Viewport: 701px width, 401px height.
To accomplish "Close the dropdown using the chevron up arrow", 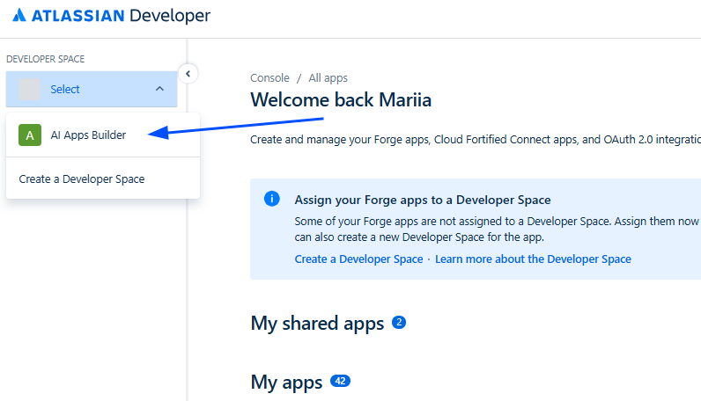I will click(x=159, y=89).
